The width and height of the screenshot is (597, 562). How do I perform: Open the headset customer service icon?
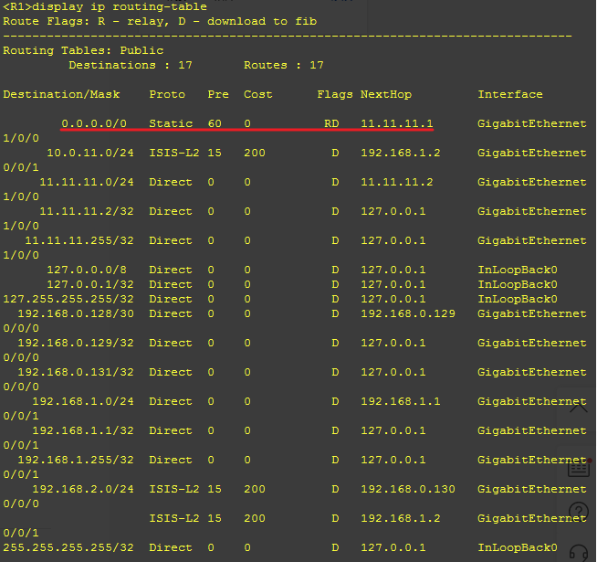tap(579, 553)
